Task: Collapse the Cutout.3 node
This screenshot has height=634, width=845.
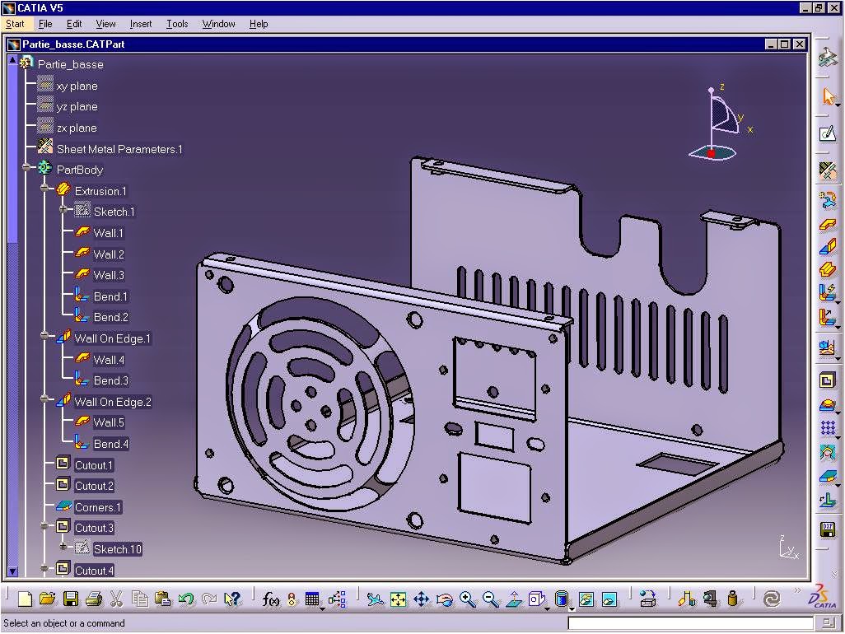Action: click(44, 526)
